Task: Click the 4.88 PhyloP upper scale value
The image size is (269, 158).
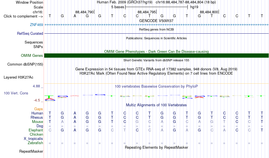Action: pyautogui.click(x=36, y=86)
